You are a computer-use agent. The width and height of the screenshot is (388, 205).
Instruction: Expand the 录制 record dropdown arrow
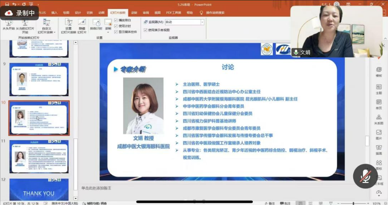click(x=108, y=32)
